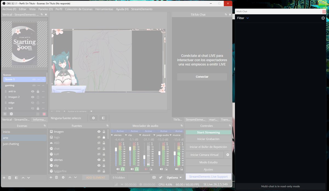Image resolution: width=329 pixels, height=191 pixels.
Task: Open virtual camera settings gear
Action: 228,155
